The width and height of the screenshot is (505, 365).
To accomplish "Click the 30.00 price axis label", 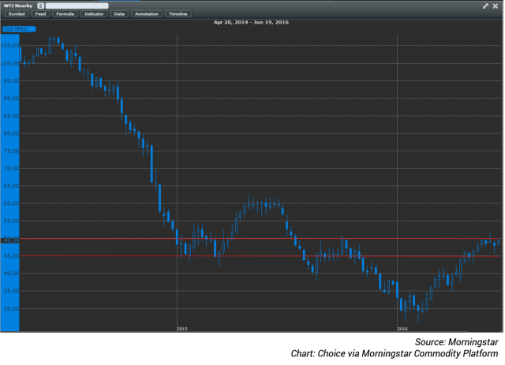I will tap(11, 308).
